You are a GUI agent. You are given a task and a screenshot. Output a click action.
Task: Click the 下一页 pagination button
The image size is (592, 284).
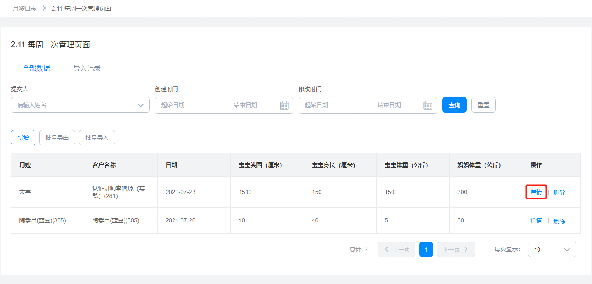click(x=456, y=249)
